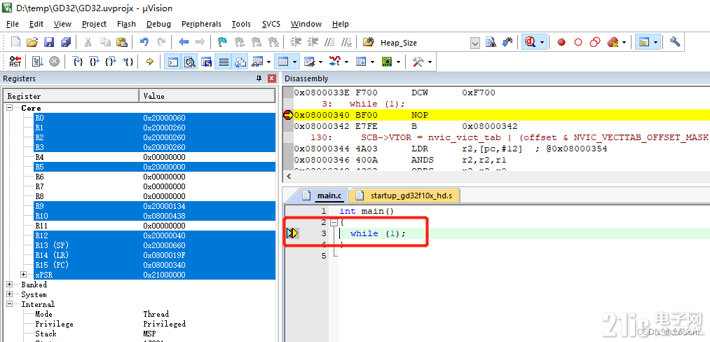Image resolution: width=710 pixels, height=342 pixels.
Task: Open the Kill All Breakpoints dropdown arrow
Action: point(624,42)
